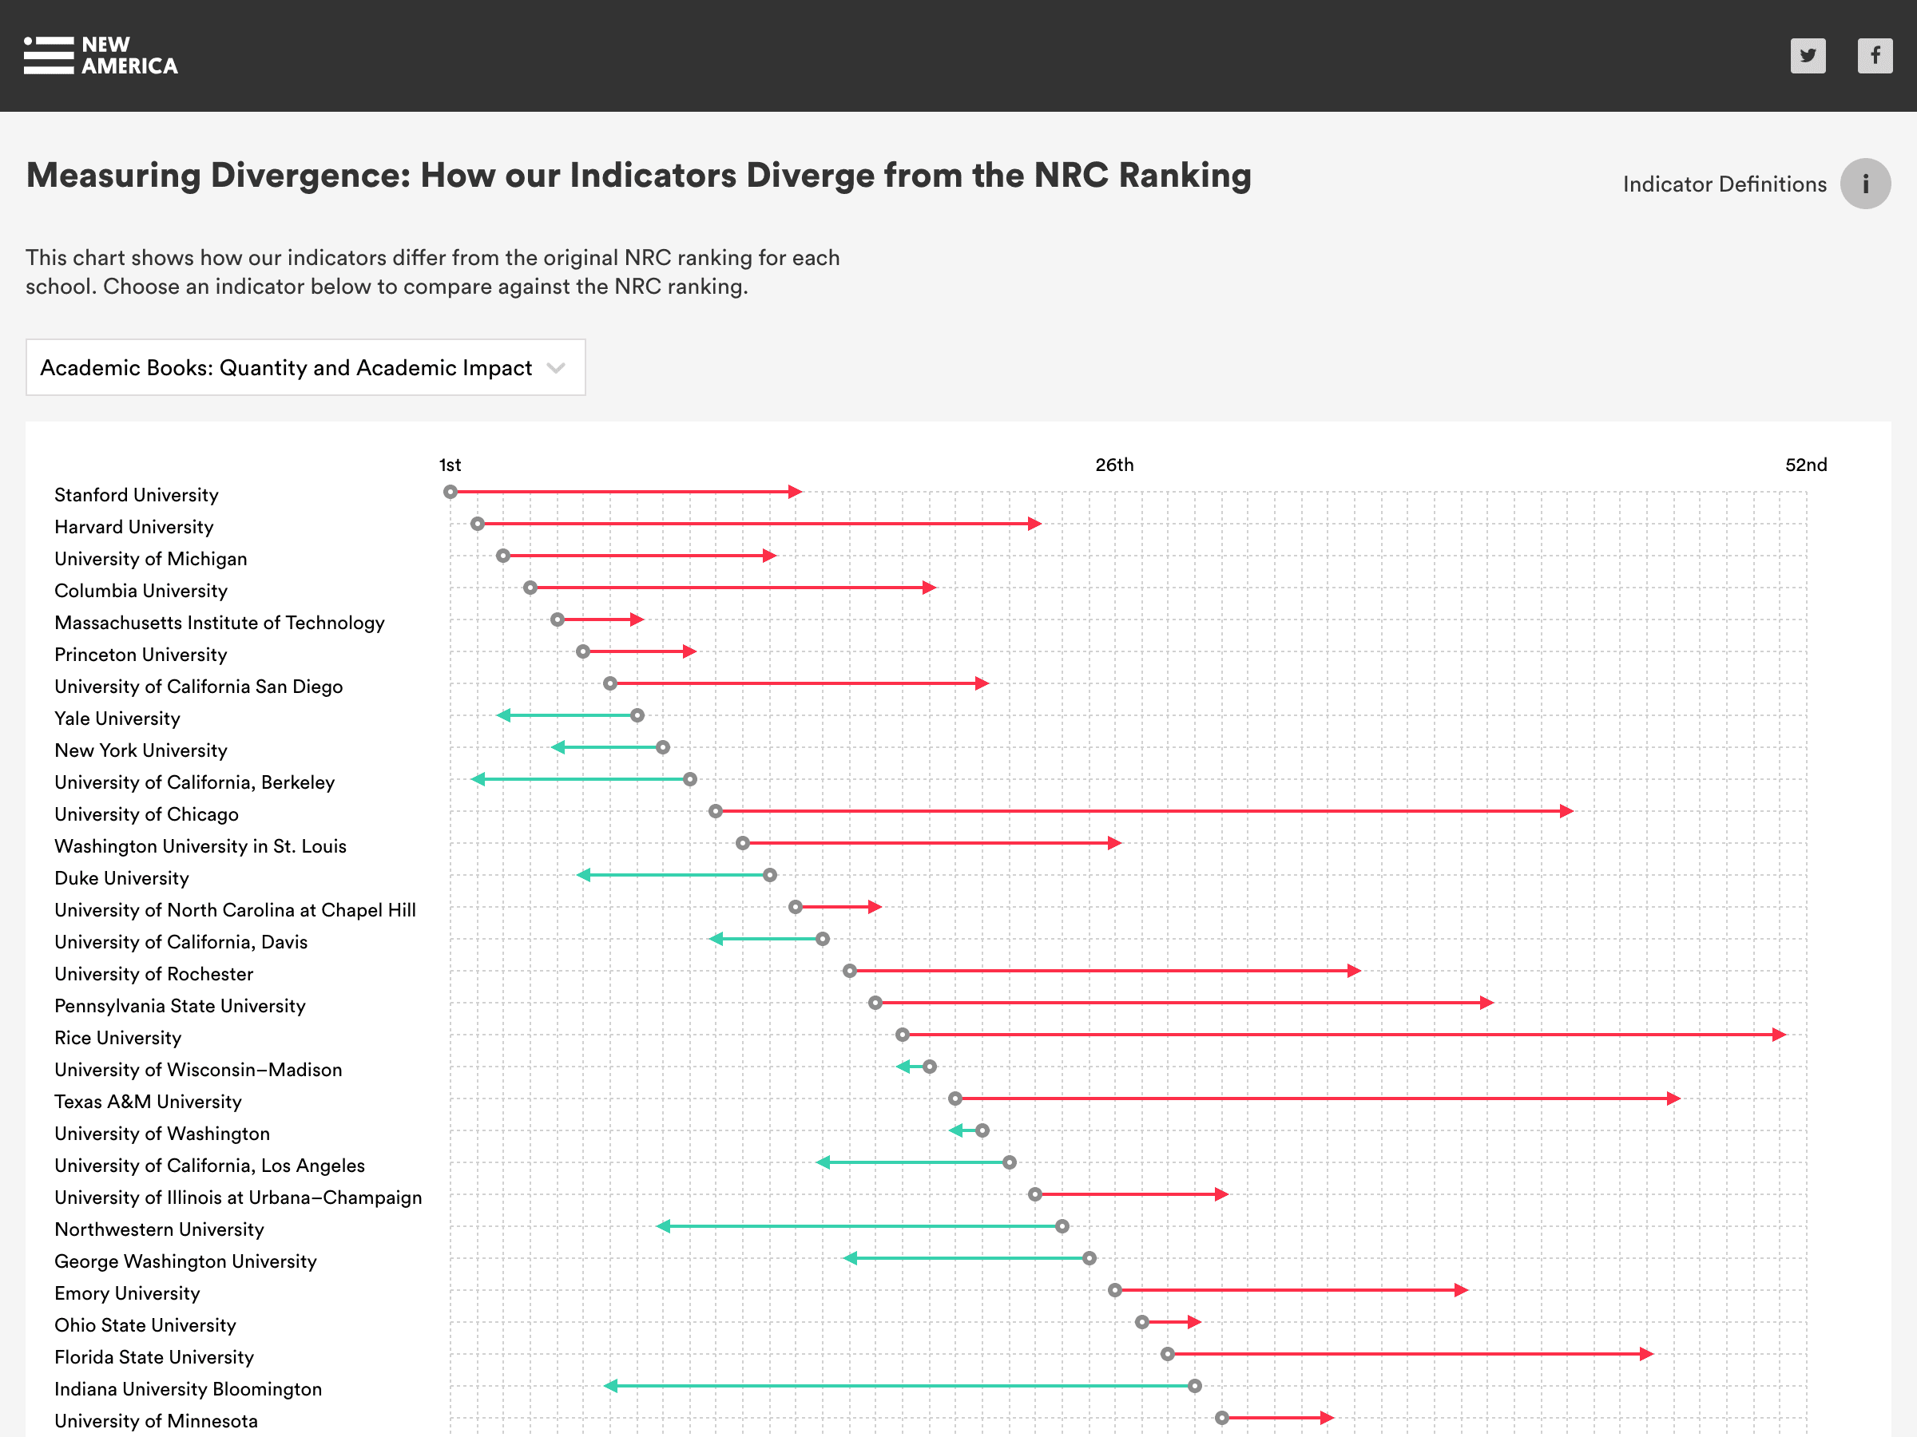Click the 'Yale University' label
This screenshot has height=1437, width=1917.
117,719
